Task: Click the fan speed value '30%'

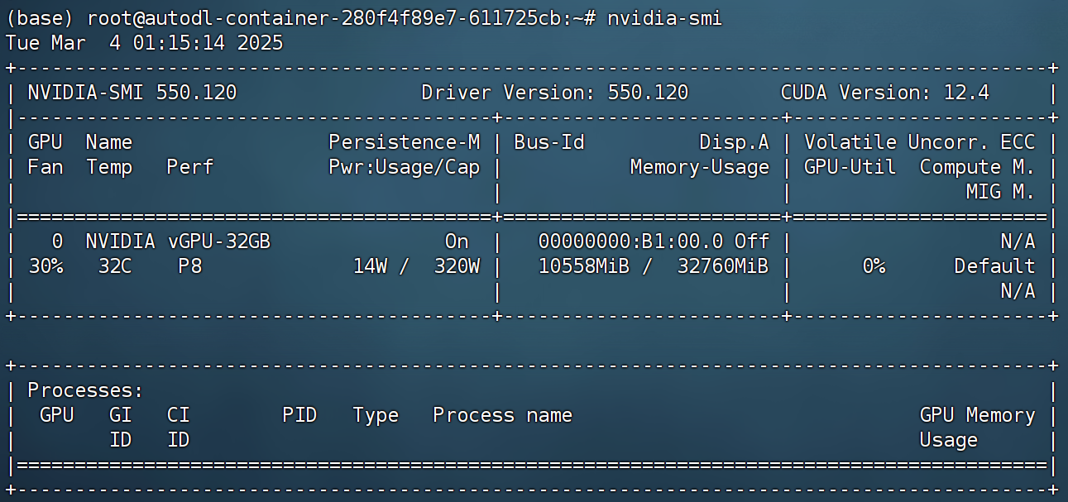Action: click(45, 266)
